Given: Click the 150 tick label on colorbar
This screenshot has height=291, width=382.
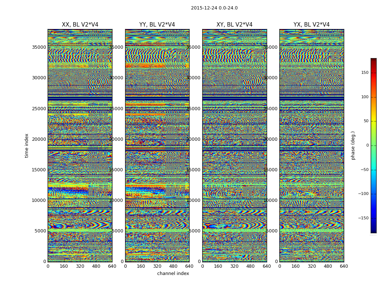Looking at the screenshot, I should (x=364, y=73).
